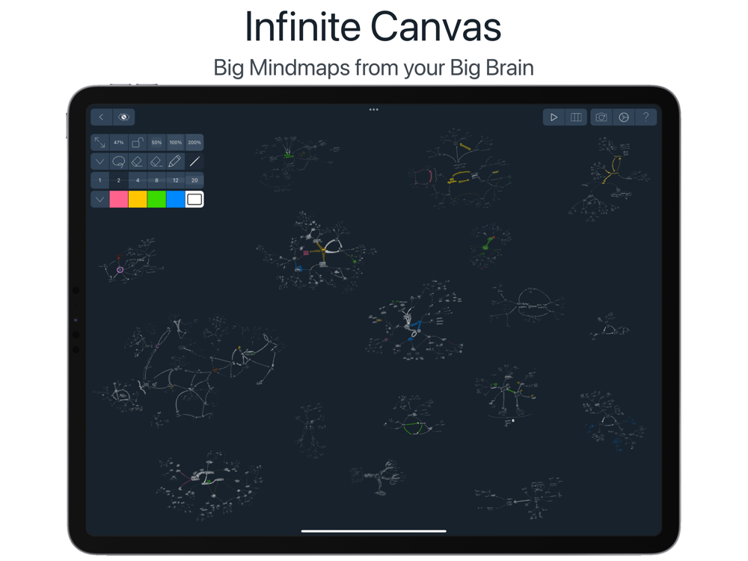Pick the white color swatch
This screenshot has height=561, width=748.
point(194,200)
